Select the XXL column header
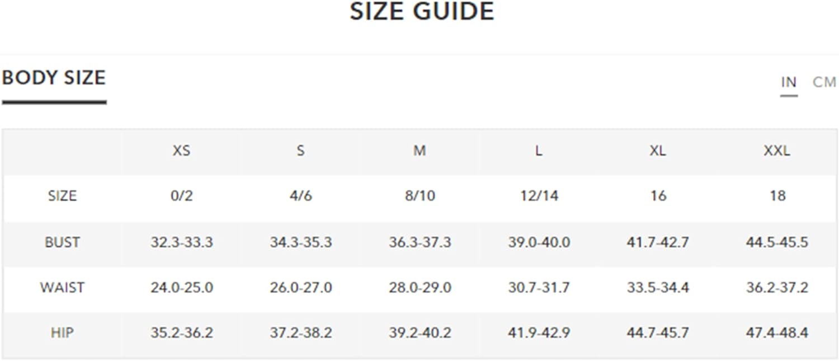 point(777,151)
